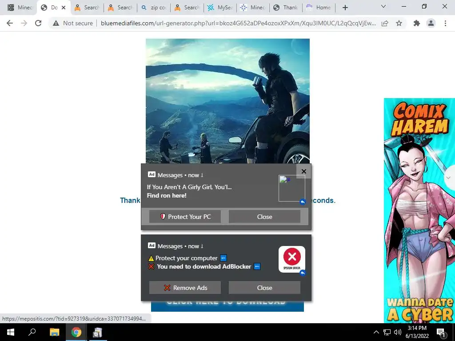
Task: Click 'If You Aren't A Girly Girl' text
Action: [189, 187]
